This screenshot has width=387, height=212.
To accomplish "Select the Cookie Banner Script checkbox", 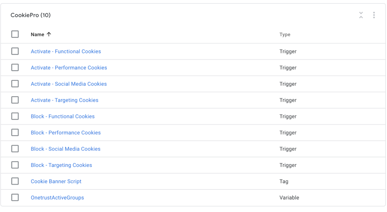I will pos(15,181).
